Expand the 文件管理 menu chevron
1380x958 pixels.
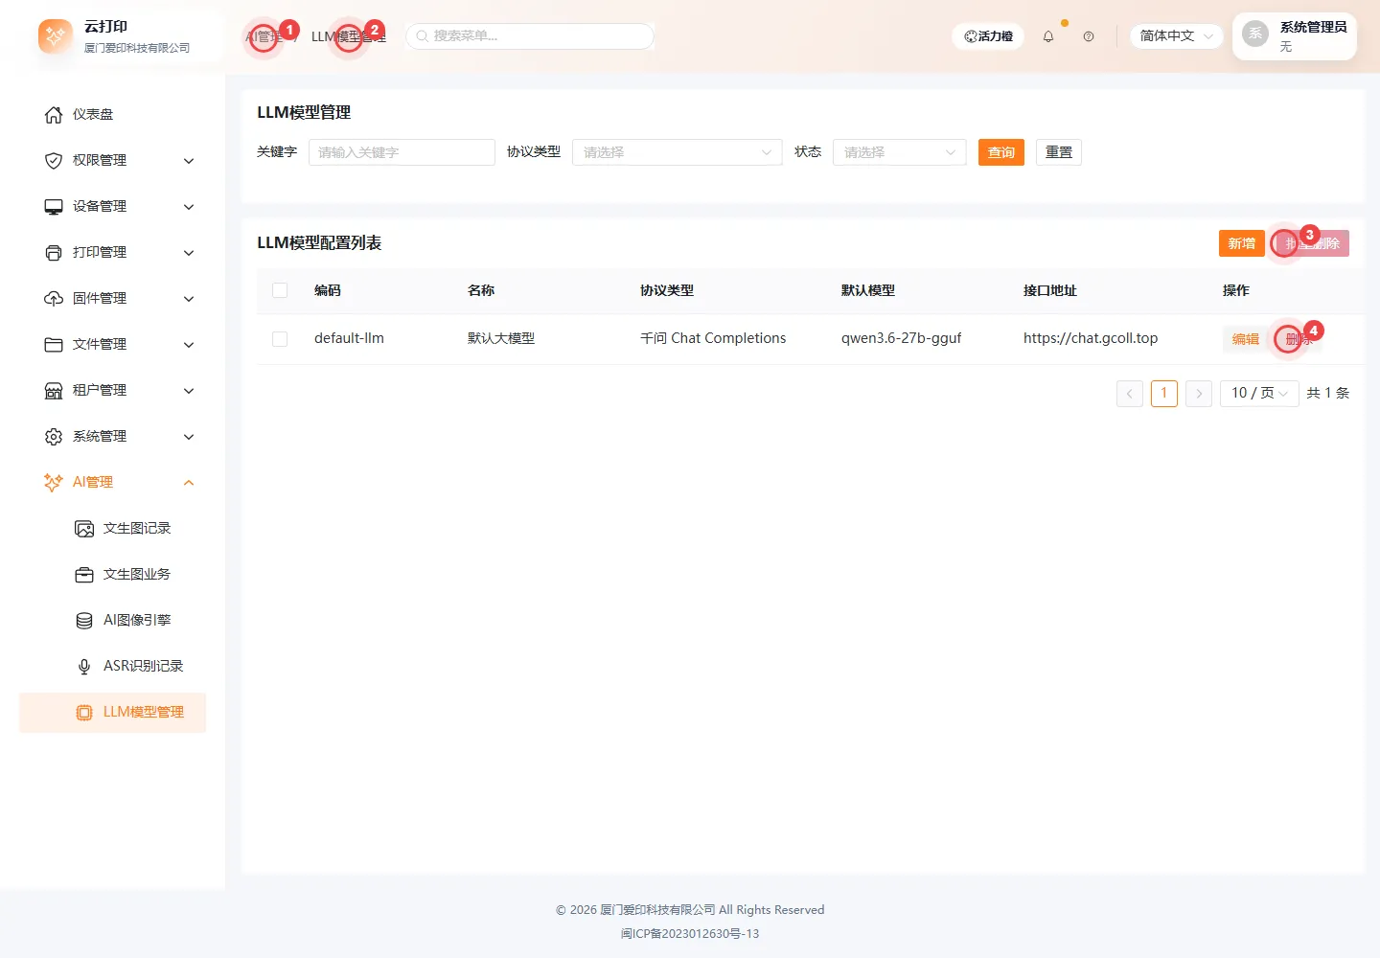tap(189, 345)
